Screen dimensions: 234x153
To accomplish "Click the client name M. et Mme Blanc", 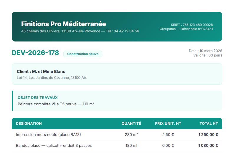I will coord(41,71).
